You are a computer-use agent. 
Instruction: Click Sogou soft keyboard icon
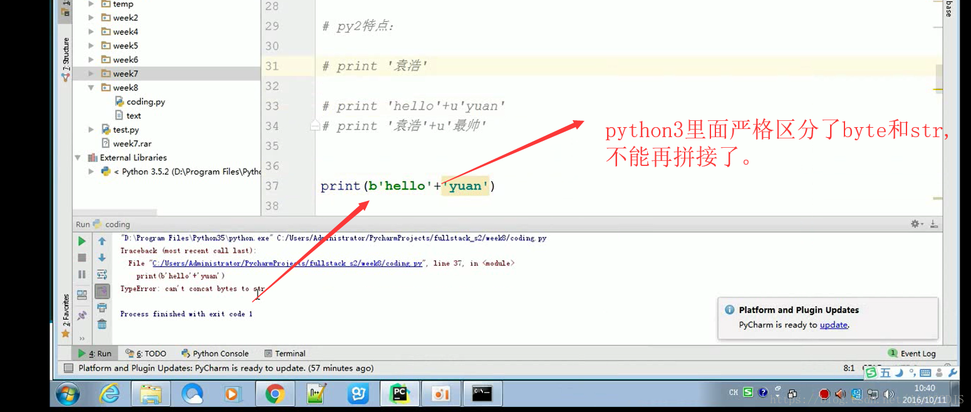click(x=925, y=373)
